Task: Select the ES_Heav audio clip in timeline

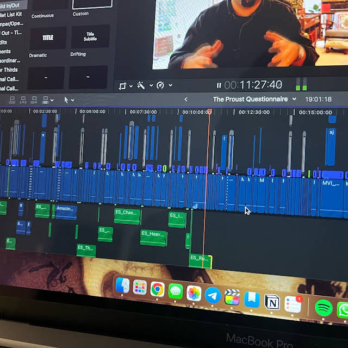Action: point(153,237)
